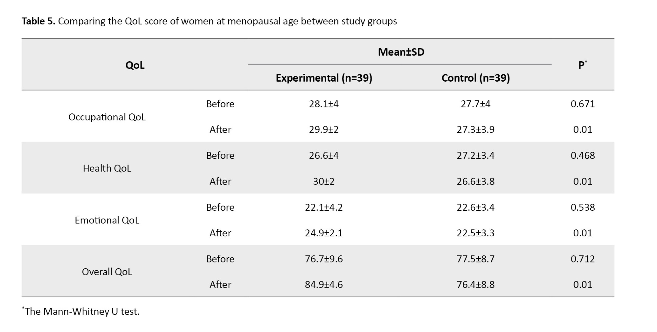This screenshot has height=332, width=657.
Task: Select the Emotional QoL row label
Action: [x=107, y=220]
